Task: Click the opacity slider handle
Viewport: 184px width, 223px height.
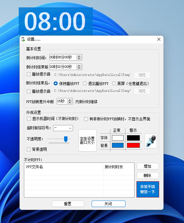Action: (x=66, y=139)
